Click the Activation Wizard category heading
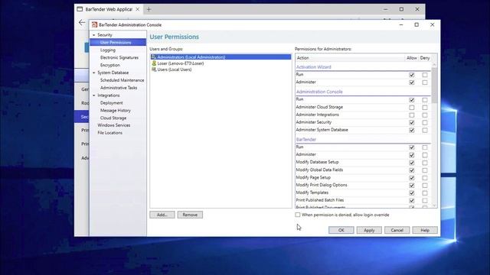 [313, 67]
